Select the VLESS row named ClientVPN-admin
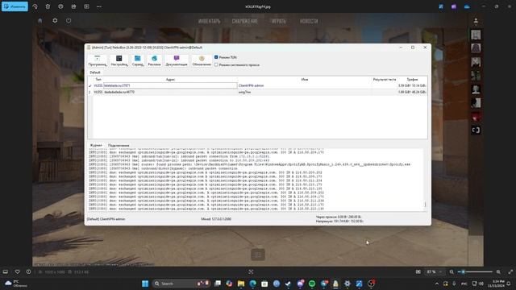The height and width of the screenshot is (290, 516). click(x=258, y=85)
